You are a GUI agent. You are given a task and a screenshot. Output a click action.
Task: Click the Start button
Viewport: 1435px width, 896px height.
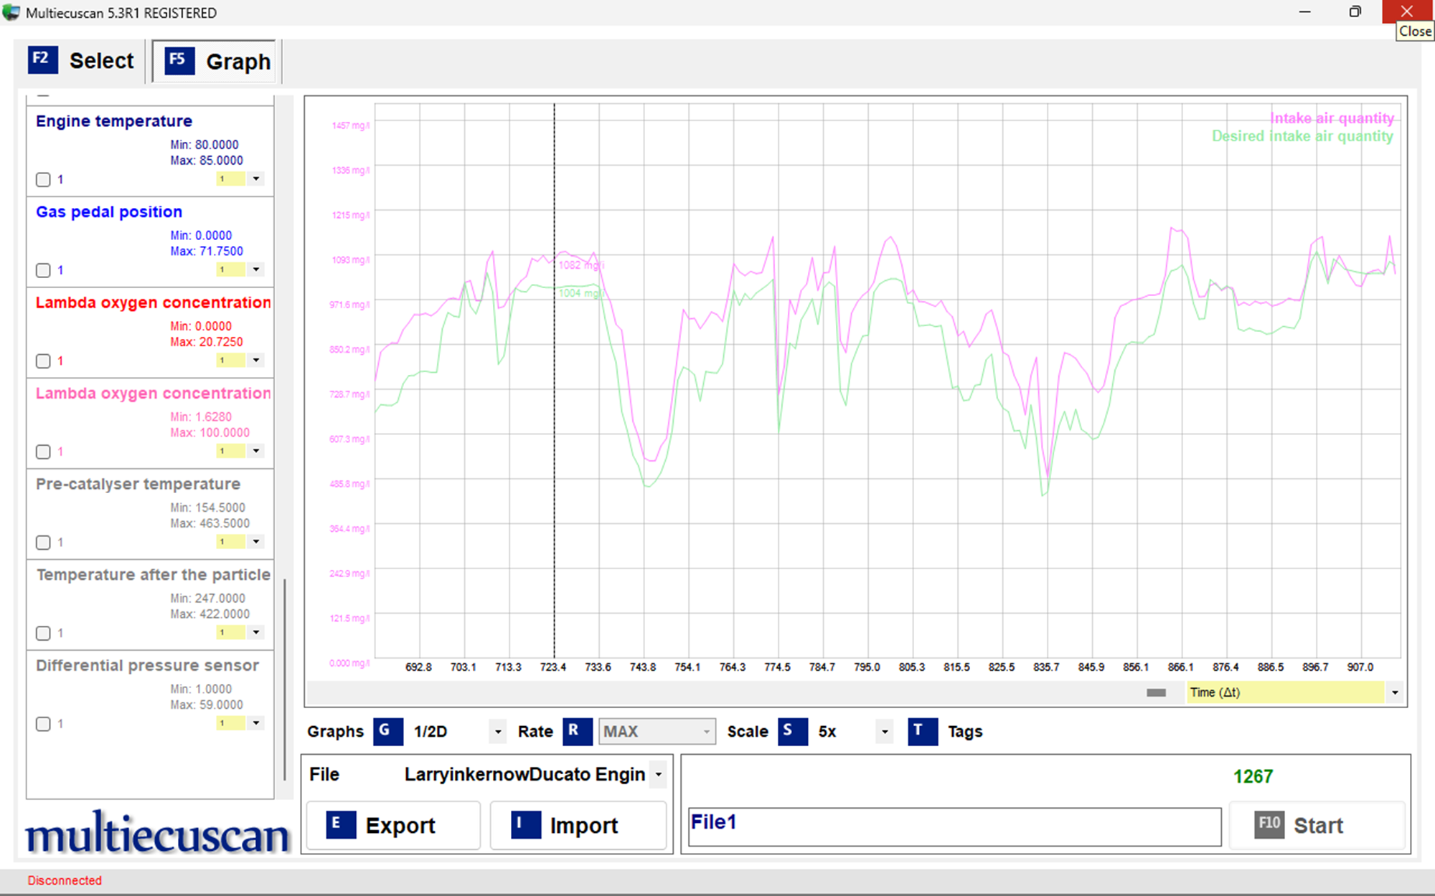1317,825
